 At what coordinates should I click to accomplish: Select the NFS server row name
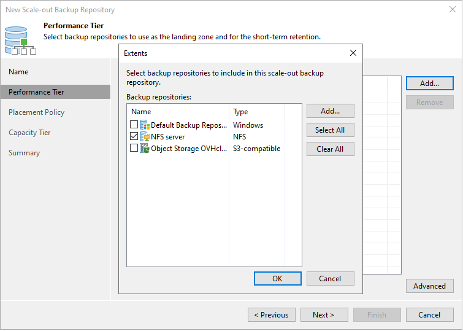[168, 137]
